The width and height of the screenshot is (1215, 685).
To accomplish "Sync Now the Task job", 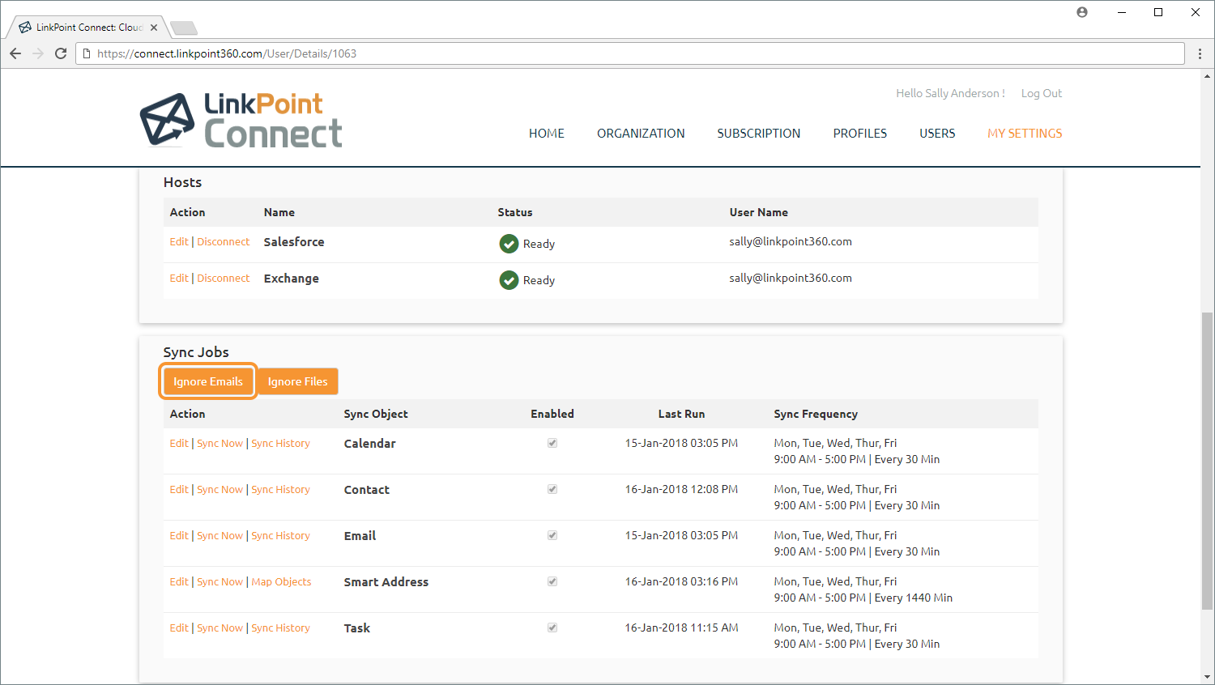I will [x=220, y=628].
